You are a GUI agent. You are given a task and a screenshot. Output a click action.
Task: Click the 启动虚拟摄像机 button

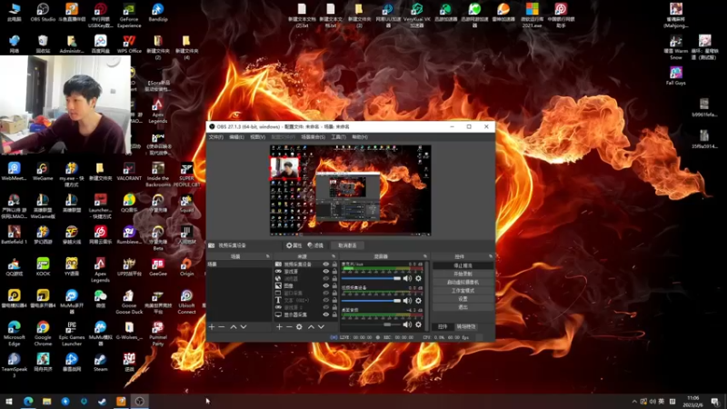tap(463, 282)
